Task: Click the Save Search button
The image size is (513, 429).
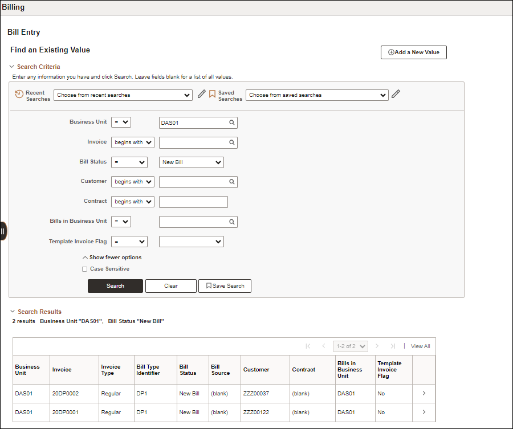Action: coord(225,286)
